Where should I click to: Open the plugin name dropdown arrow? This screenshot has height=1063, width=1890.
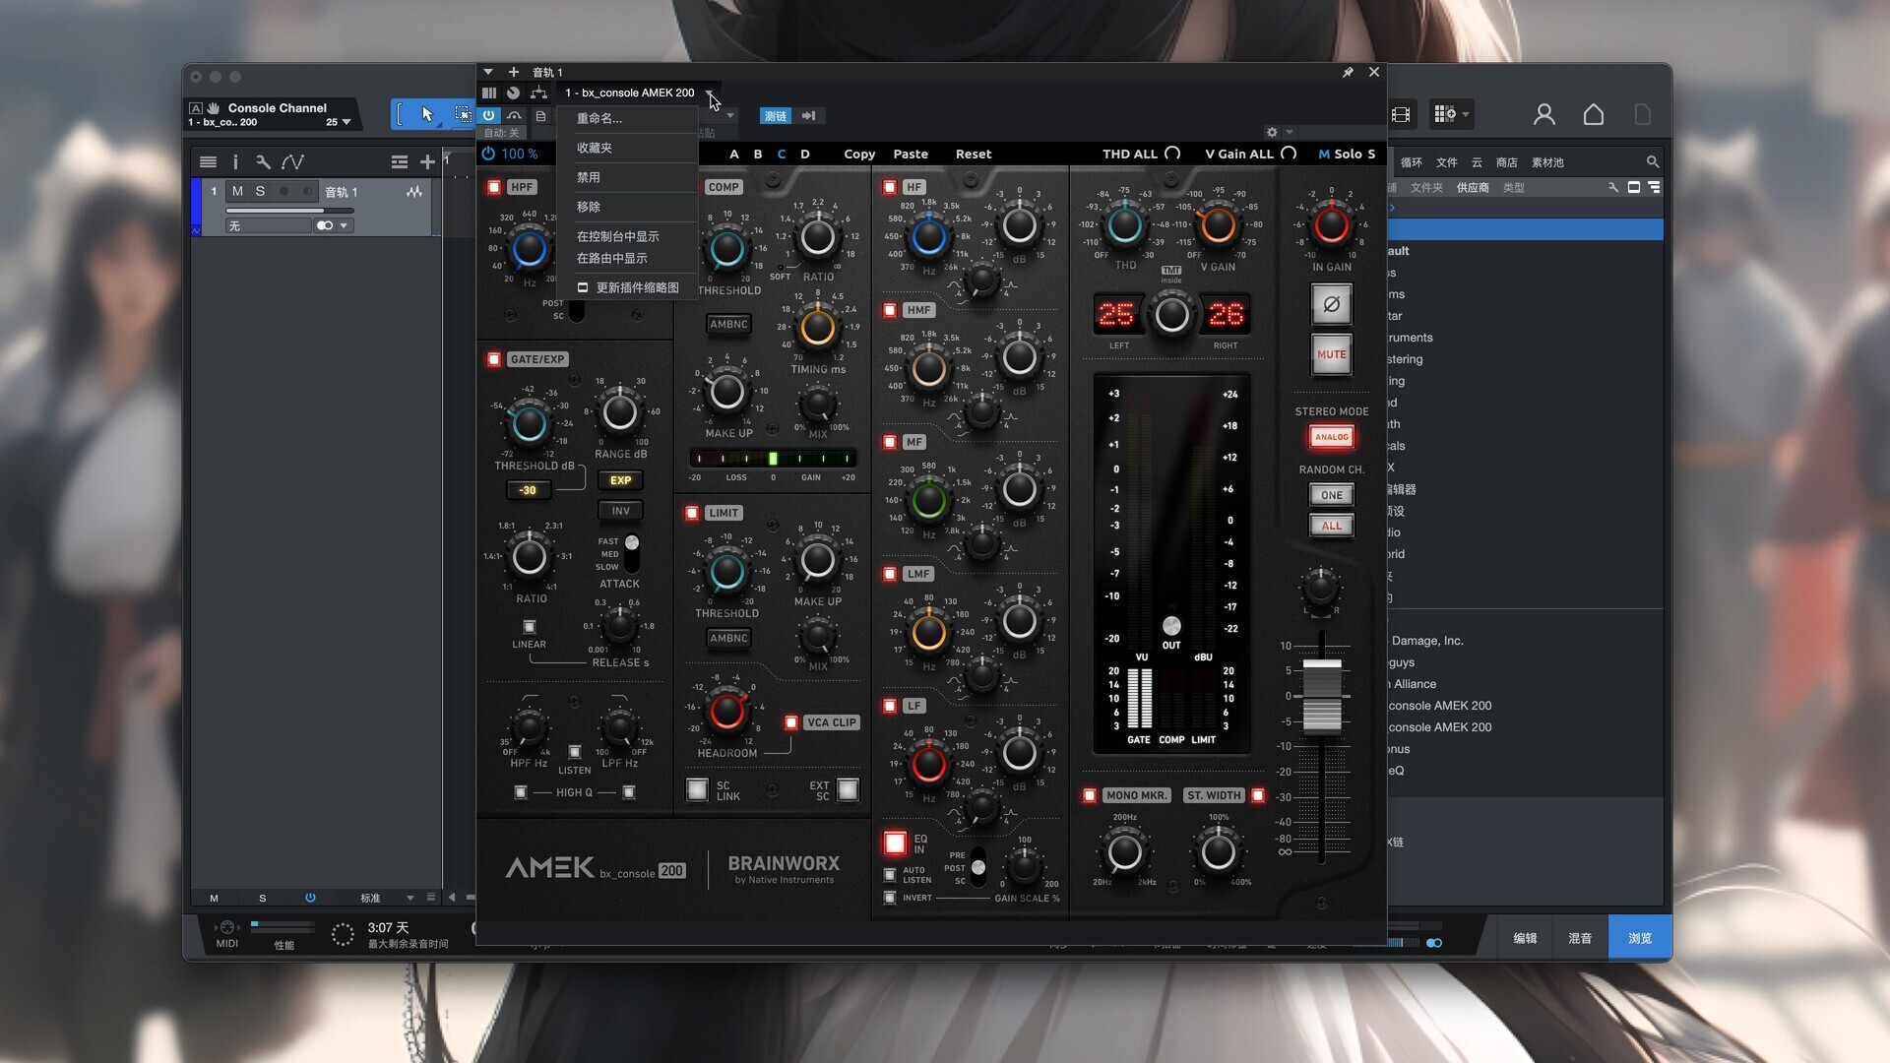(x=710, y=93)
